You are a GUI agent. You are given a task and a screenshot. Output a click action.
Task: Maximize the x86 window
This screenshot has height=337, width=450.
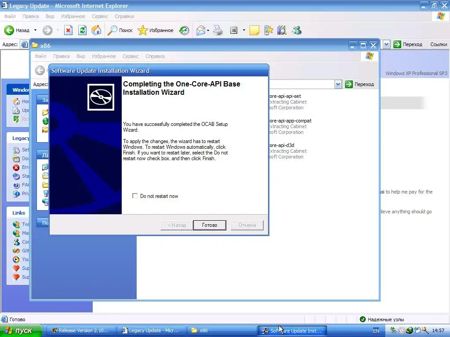(x=363, y=46)
